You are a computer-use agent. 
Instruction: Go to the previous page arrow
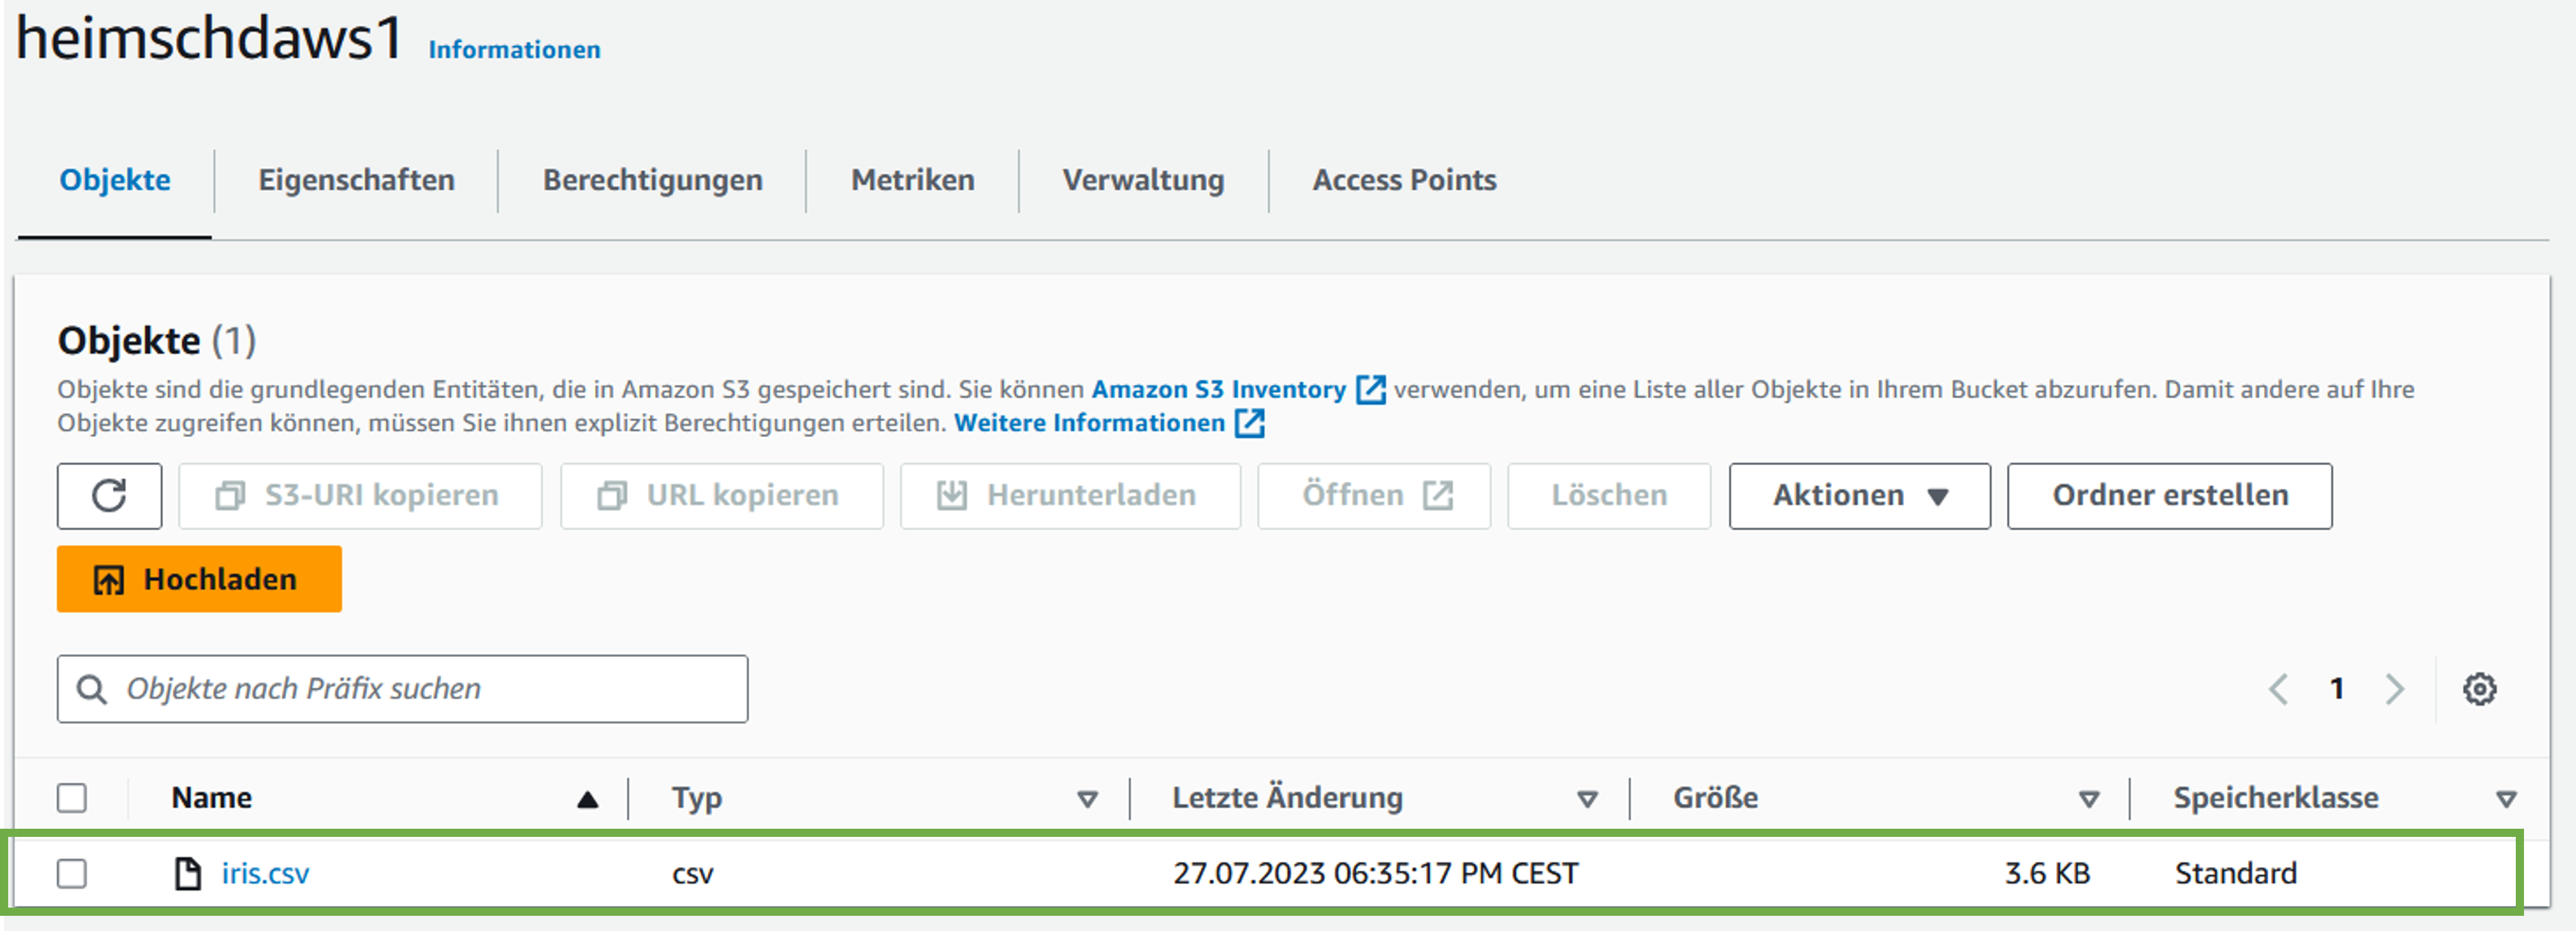coord(2279,689)
